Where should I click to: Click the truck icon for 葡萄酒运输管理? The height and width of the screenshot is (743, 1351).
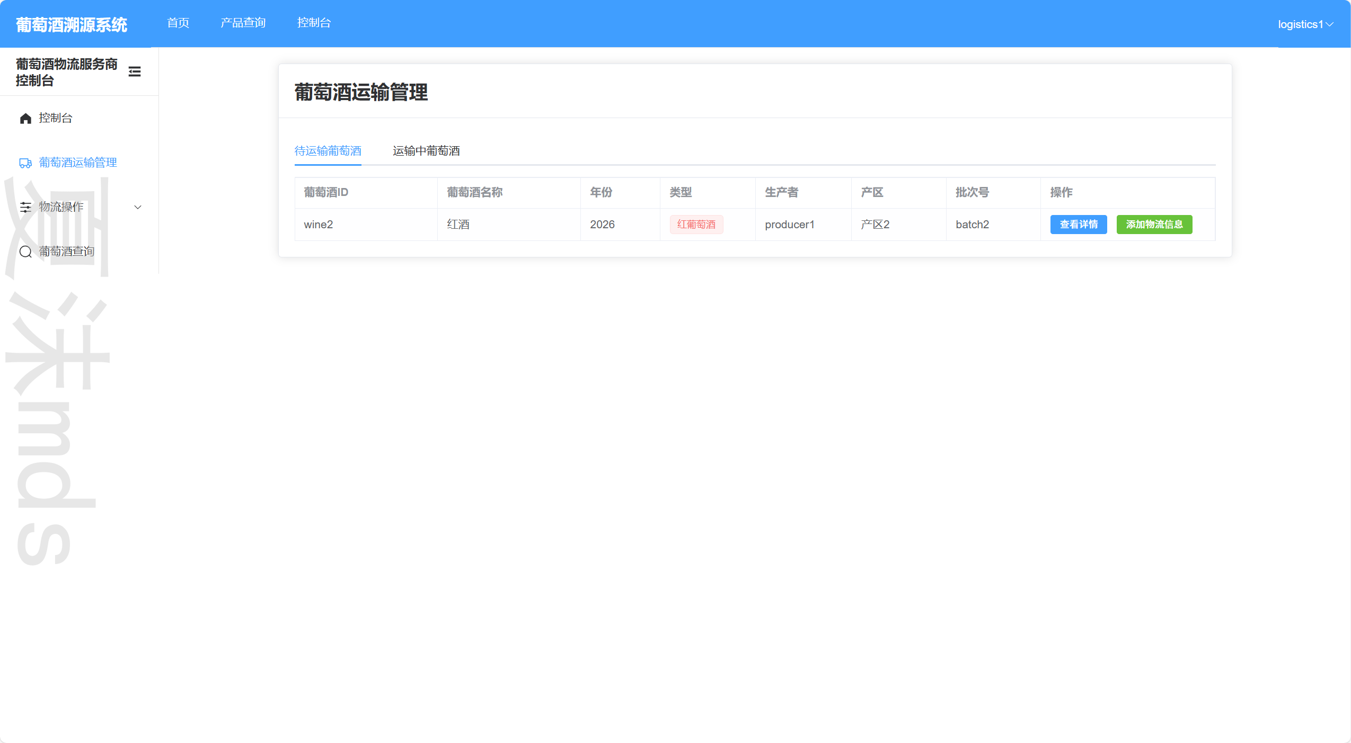click(25, 163)
